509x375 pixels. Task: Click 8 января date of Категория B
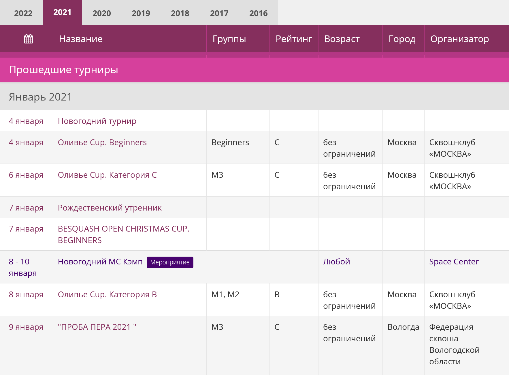pyautogui.click(x=26, y=294)
